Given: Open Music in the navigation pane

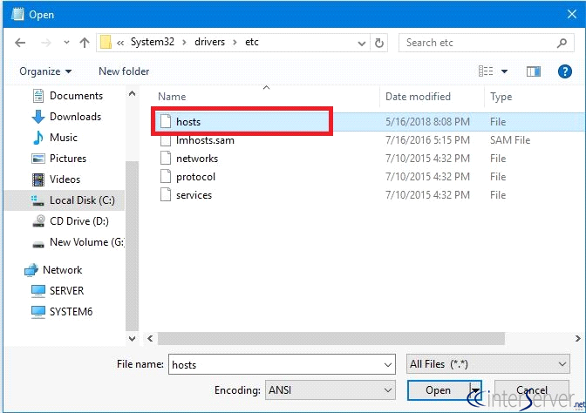Looking at the screenshot, I should pyautogui.click(x=63, y=138).
